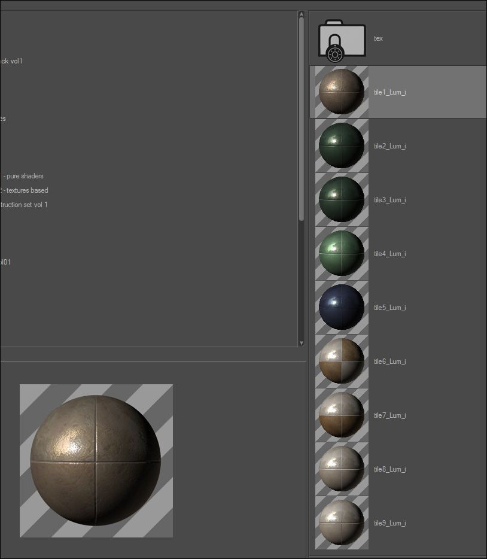Choose the checkered tile6_Lum_i material
487x559 pixels.
click(342, 361)
